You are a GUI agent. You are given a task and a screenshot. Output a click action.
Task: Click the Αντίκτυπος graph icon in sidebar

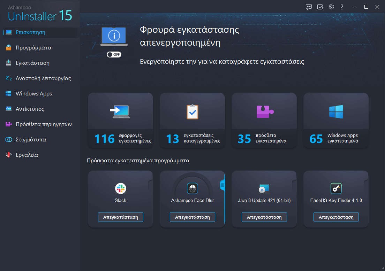coord(9,109)
